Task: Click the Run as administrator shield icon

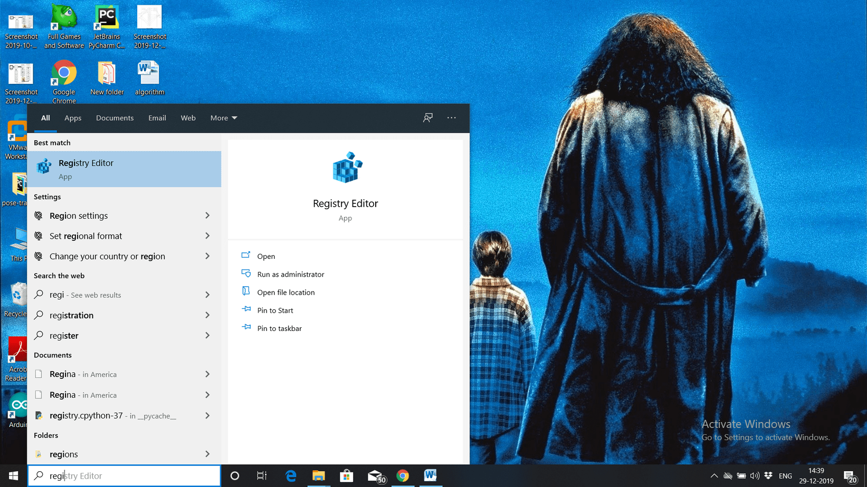Action: 246,274
